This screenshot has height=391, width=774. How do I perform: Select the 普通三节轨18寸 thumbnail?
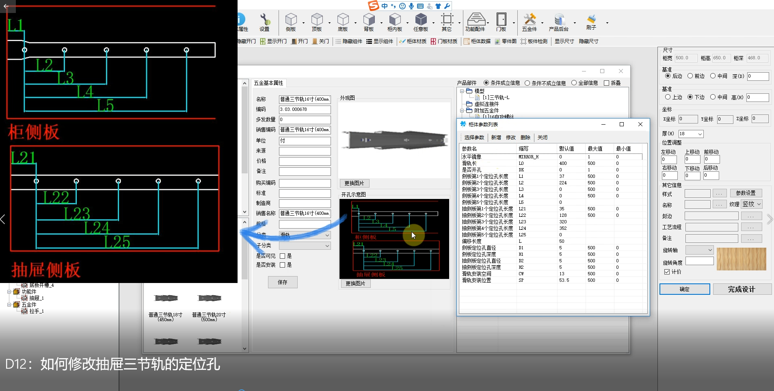tap(166, 307)
